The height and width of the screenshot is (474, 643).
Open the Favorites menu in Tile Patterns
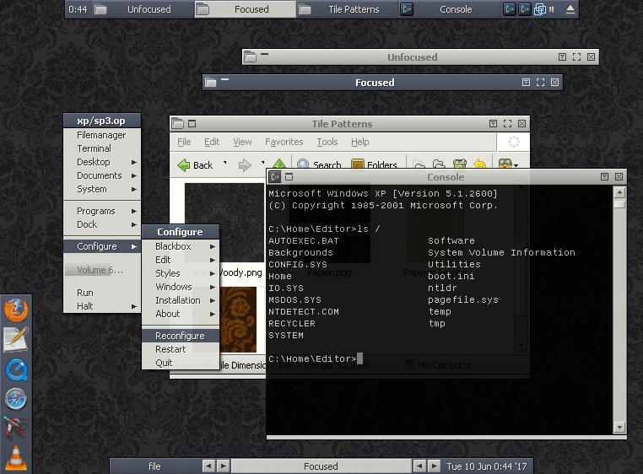pos(284,142)
